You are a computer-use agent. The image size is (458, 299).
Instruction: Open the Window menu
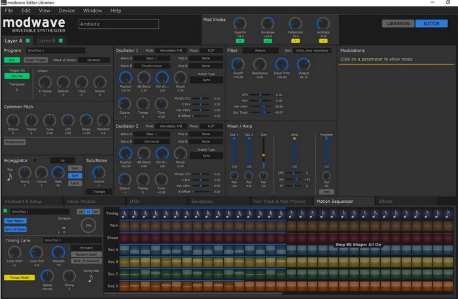point(92,10)
